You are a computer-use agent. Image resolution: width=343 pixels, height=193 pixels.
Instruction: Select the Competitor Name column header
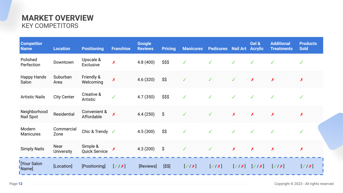click(x=31, y=46)
